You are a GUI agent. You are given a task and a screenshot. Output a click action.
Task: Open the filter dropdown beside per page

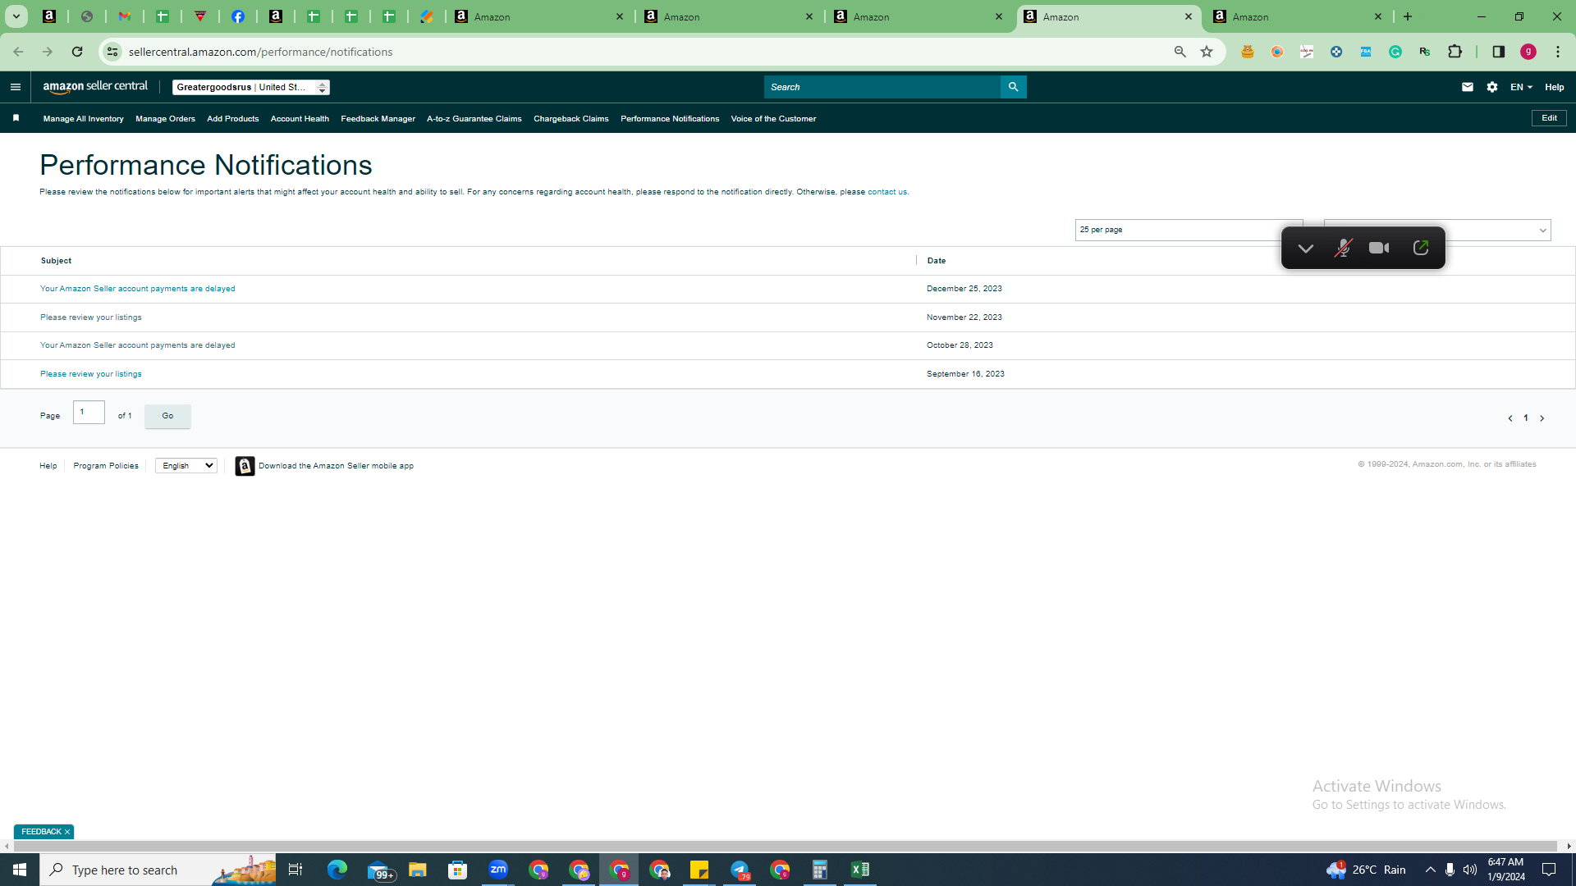click(x=1437, y=230)
